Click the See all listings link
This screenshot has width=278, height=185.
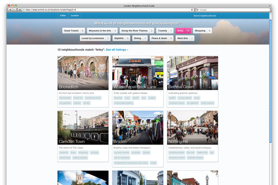pos(117,50)
